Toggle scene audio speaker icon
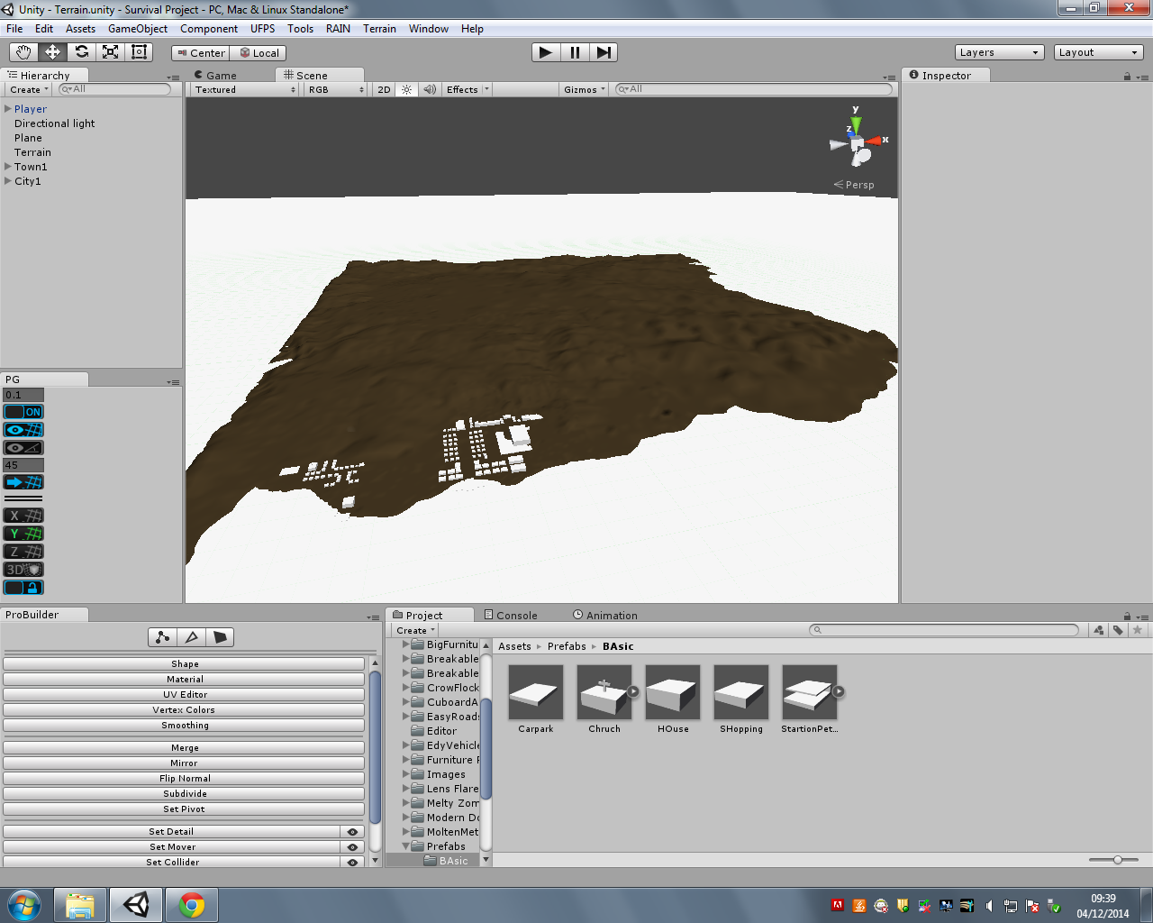The image size is (1153, 923). click(430, 89)
